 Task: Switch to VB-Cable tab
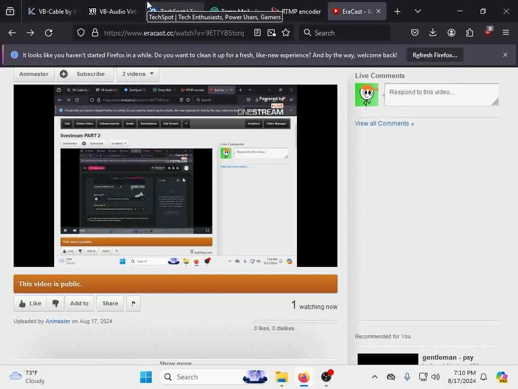[x=53, y=11]
